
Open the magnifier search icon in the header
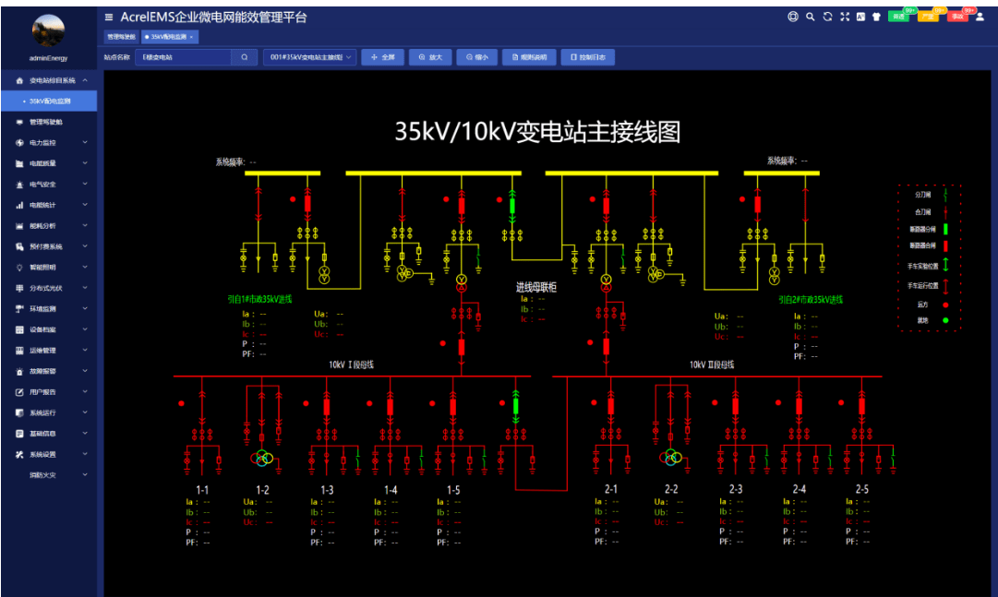[x=811, y=17]
